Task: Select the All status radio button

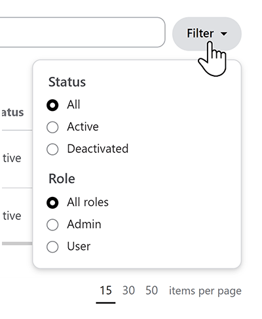Action: tap(52, 105)
